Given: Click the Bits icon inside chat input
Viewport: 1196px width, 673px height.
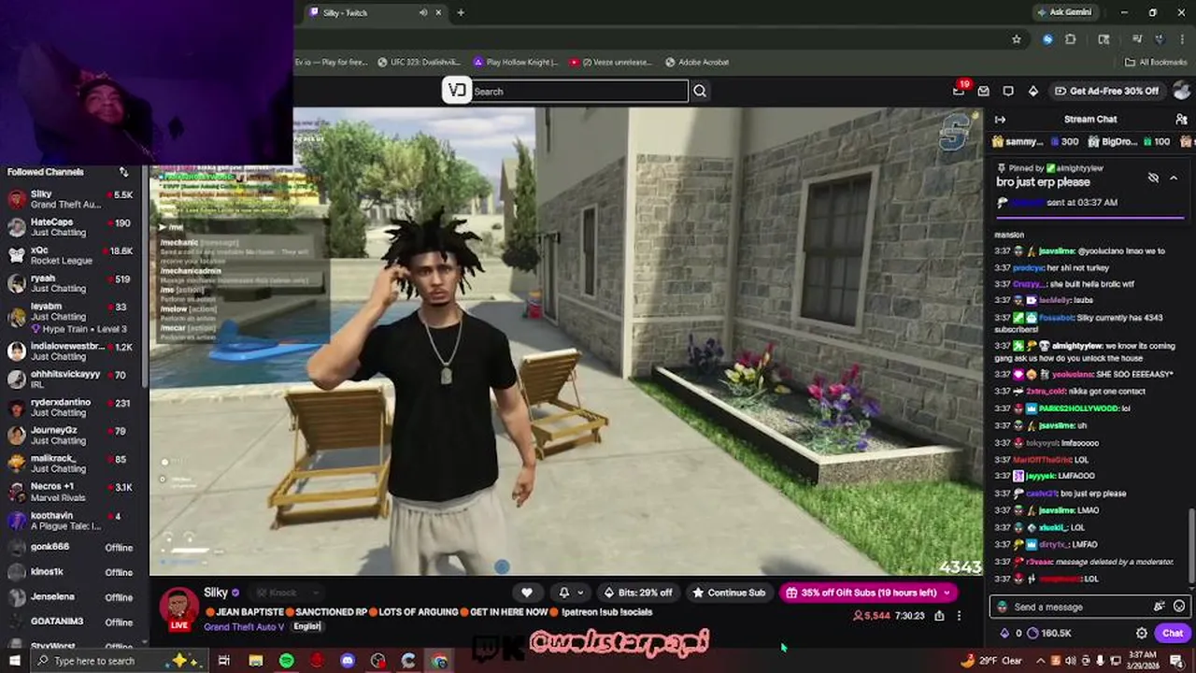Looking at the screenshot, I should coord(1160,607).
